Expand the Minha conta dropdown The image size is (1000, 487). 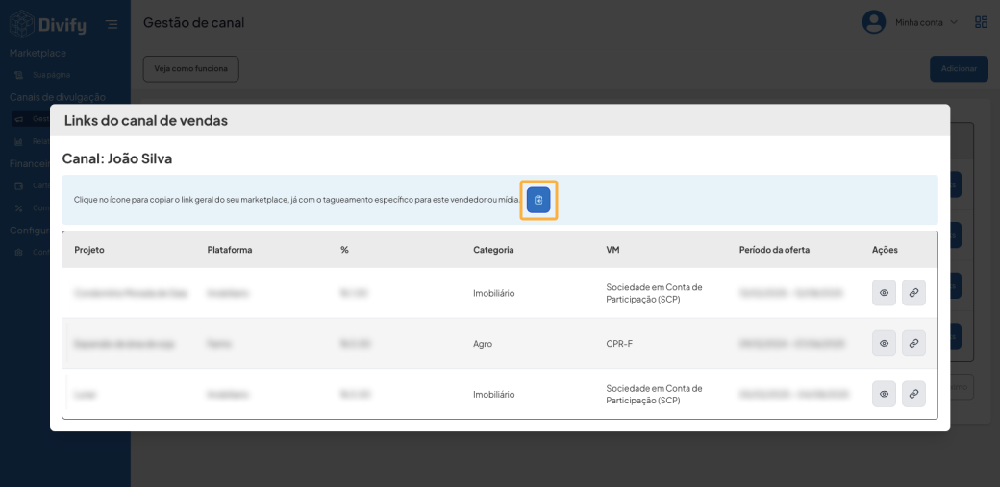click(926, 22)
